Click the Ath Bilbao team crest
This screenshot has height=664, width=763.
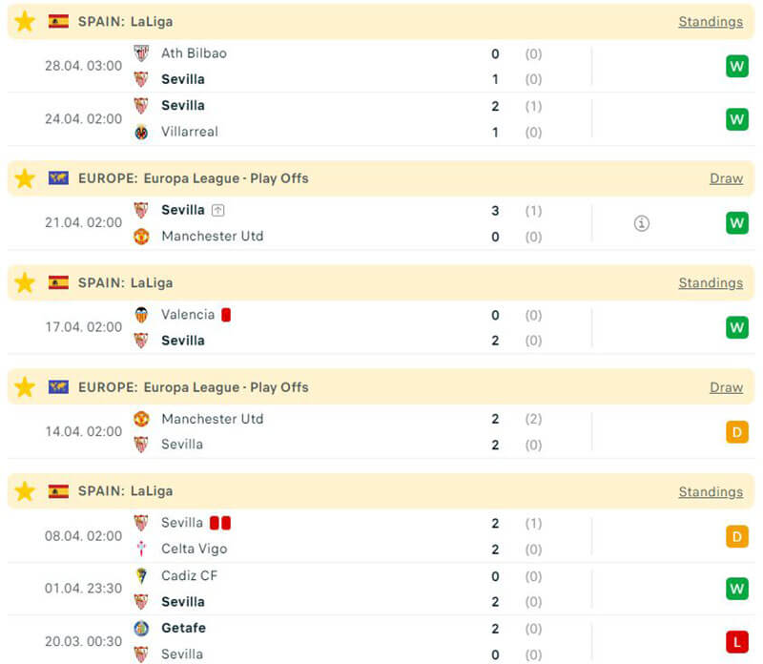pos(141,53)
